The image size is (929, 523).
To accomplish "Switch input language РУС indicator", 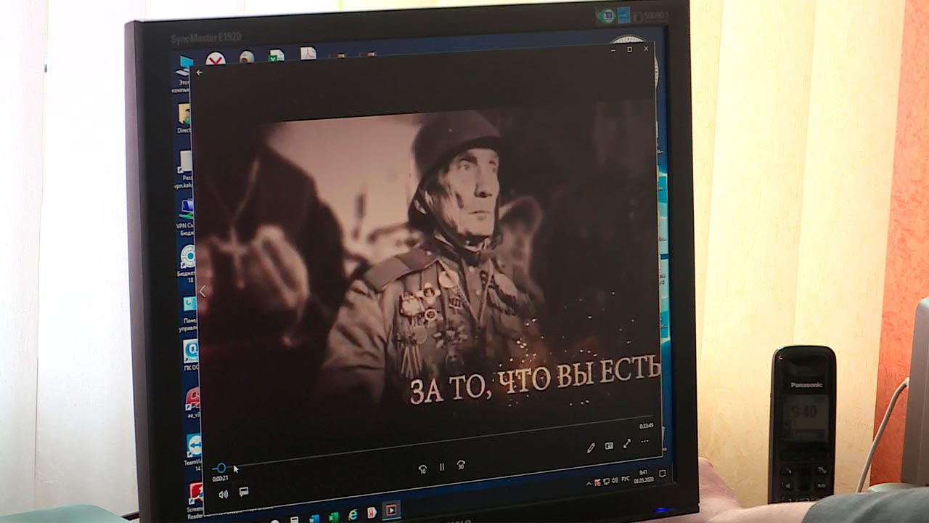I will pos(625,479).
